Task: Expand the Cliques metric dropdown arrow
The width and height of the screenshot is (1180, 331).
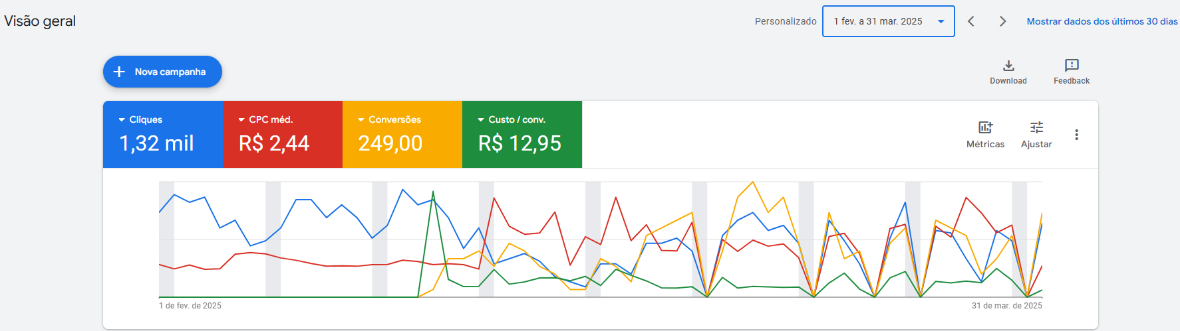Action: (x=122, y=120)
